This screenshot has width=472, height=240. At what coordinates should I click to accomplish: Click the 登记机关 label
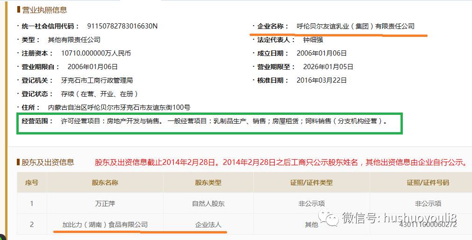37,80
